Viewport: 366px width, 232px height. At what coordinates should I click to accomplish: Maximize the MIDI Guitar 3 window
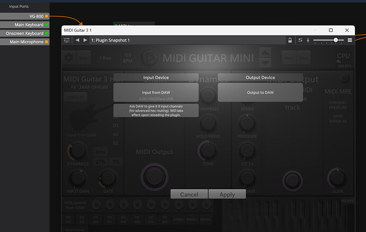pos(331,30)
